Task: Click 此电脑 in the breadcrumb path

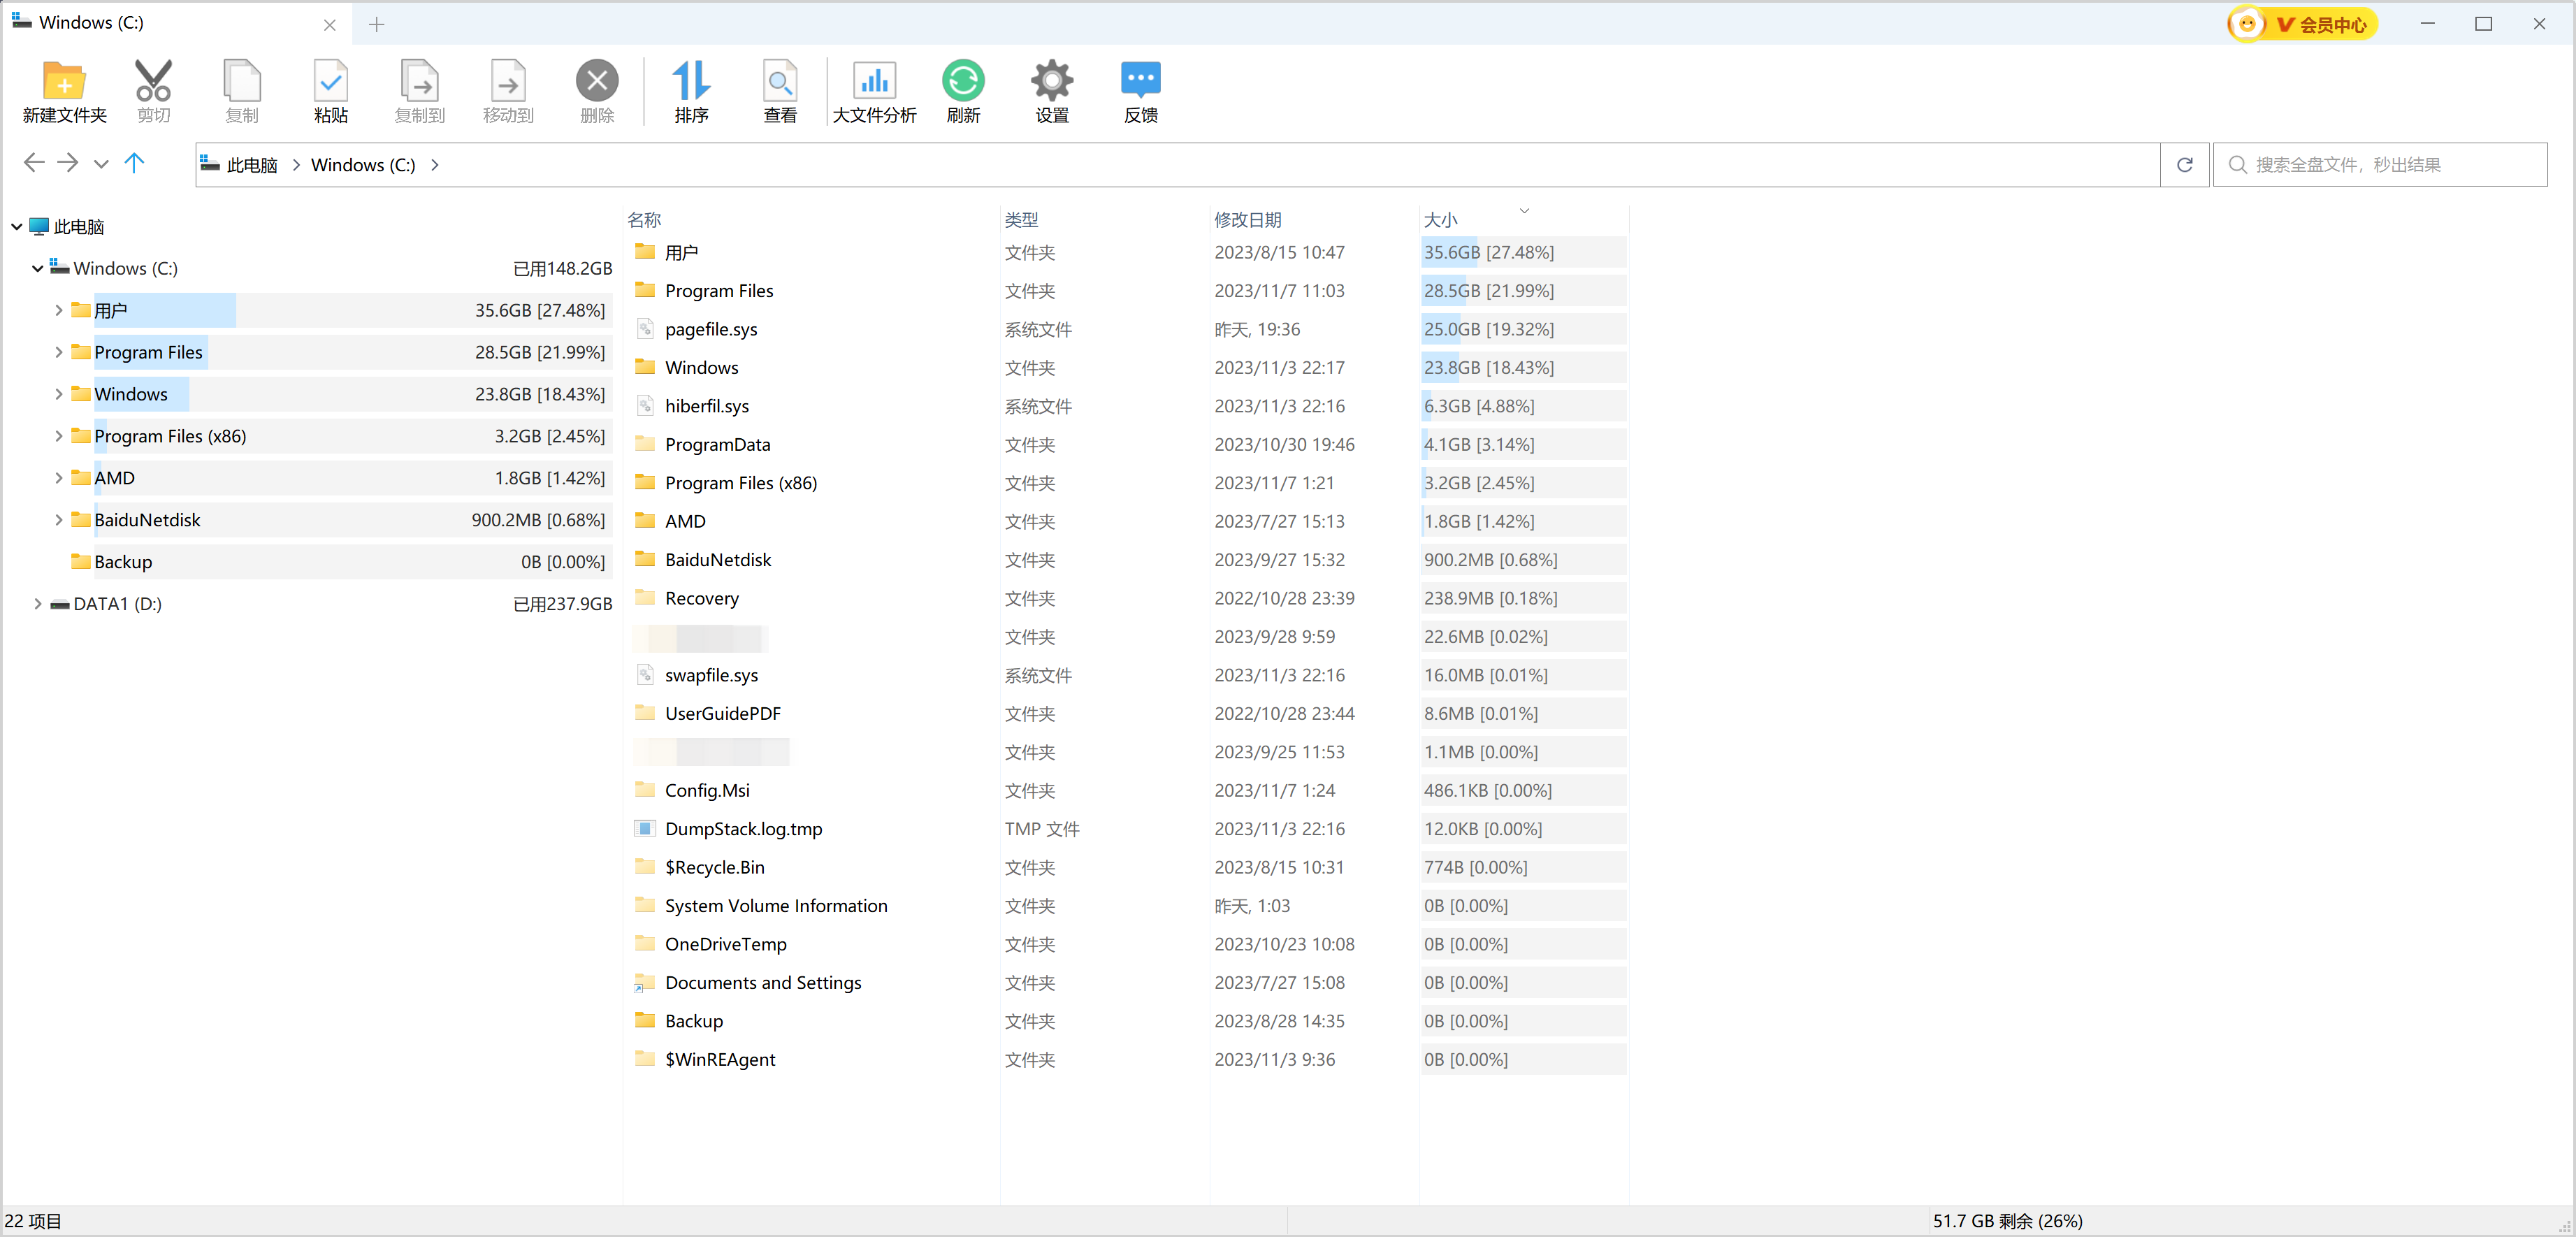Action: tap(252, 165)
